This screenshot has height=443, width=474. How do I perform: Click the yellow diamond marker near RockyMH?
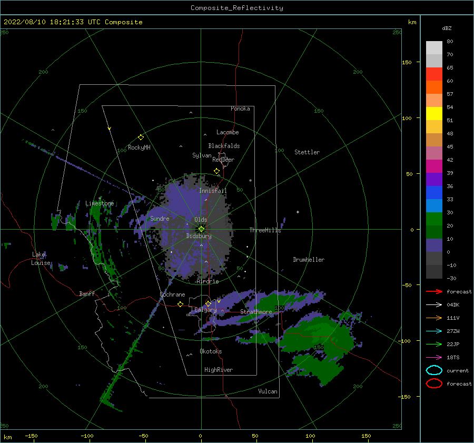pos(141,137)
